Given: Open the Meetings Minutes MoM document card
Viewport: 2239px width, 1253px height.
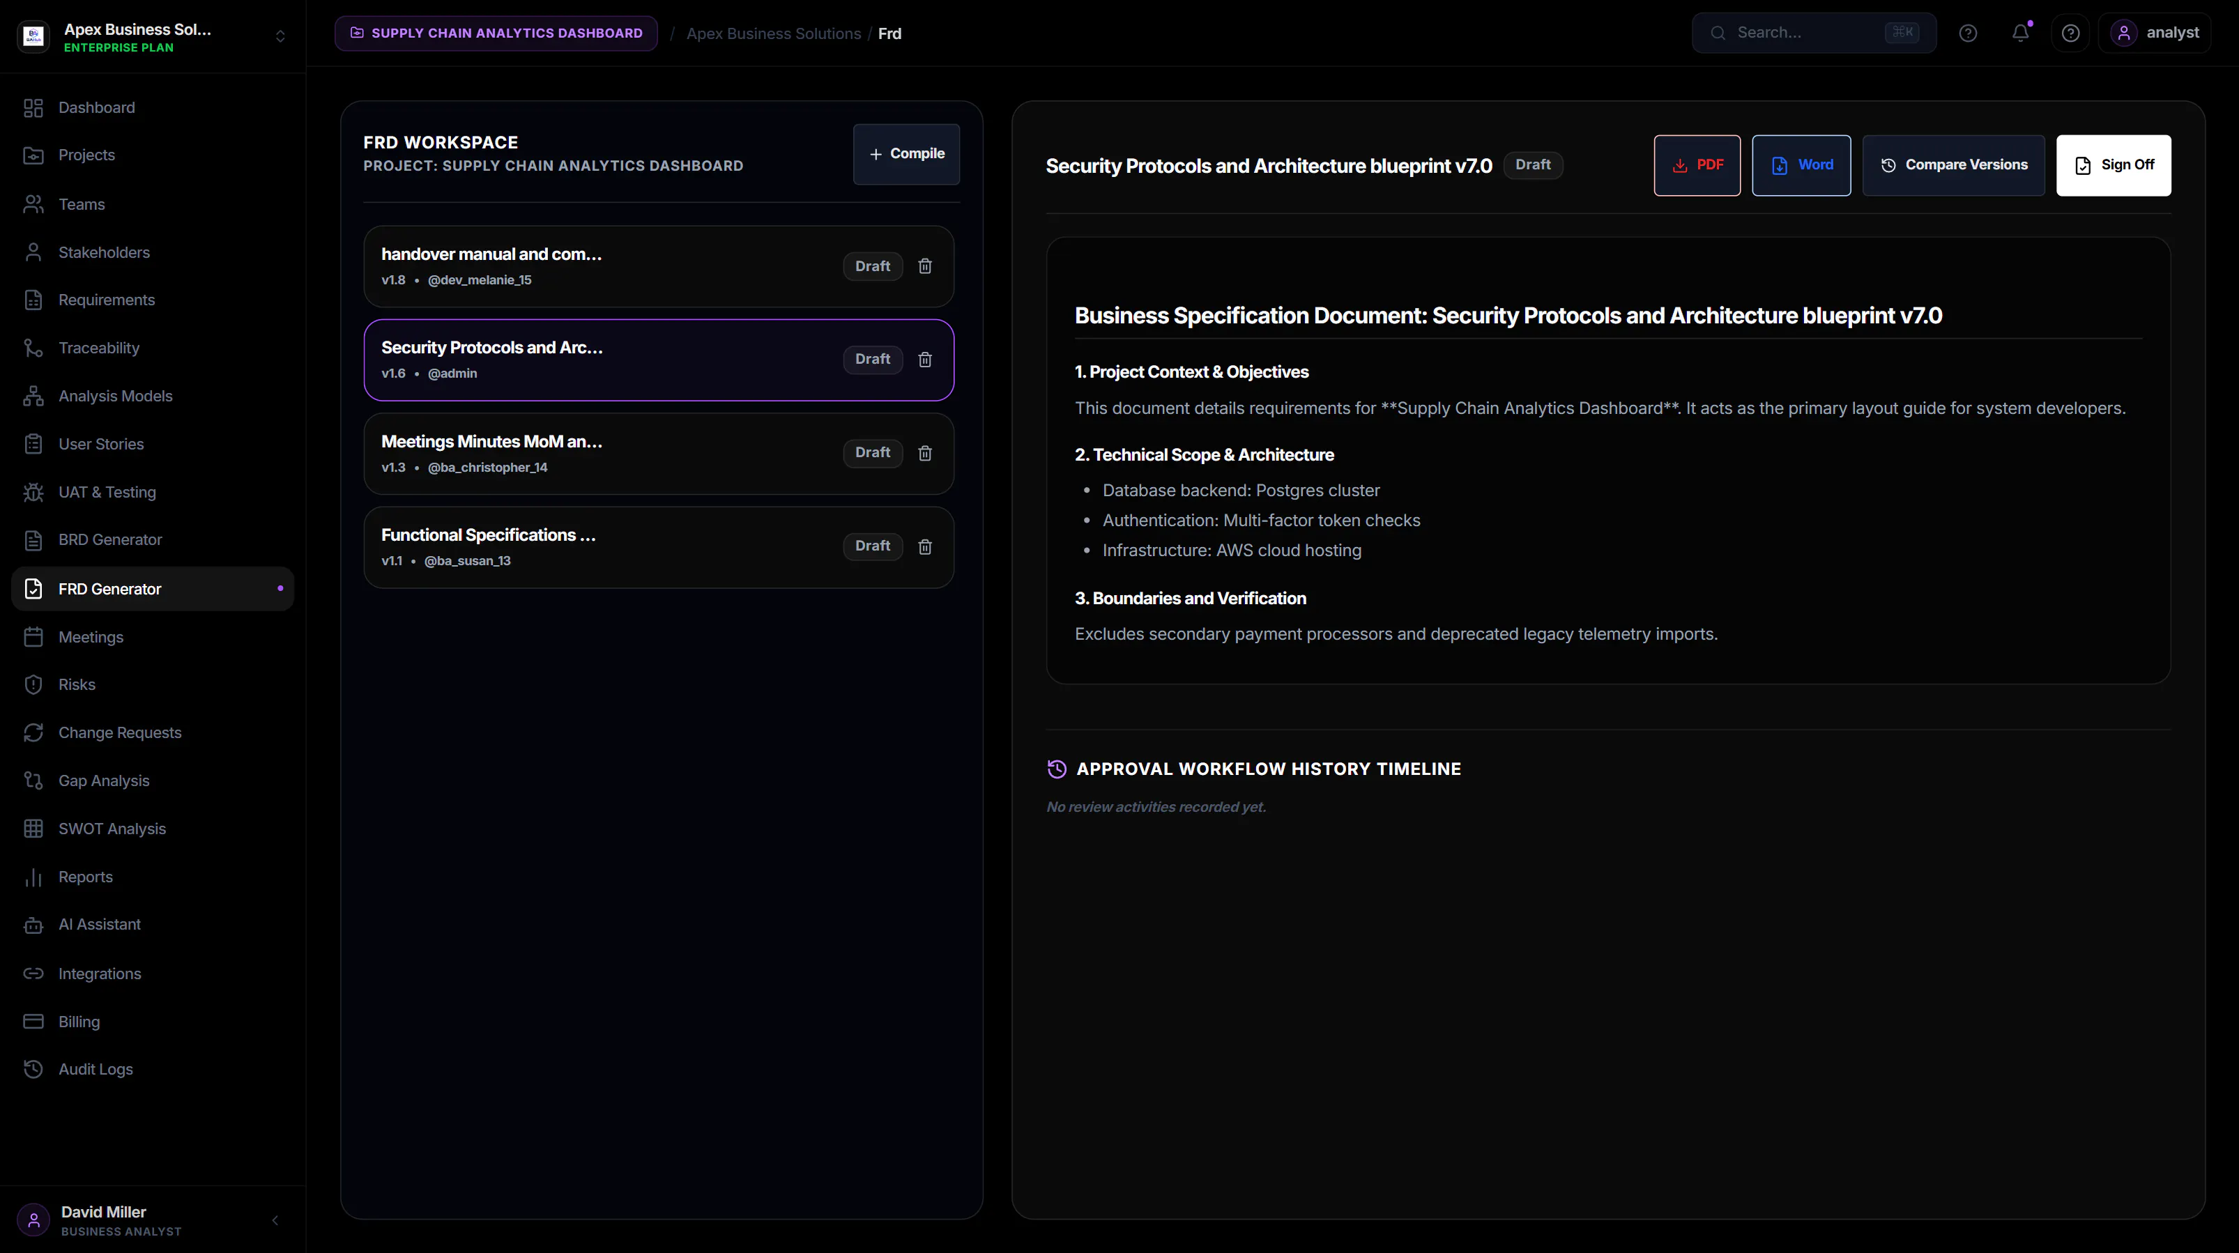Looking at the screenshot, I should 659,454.
